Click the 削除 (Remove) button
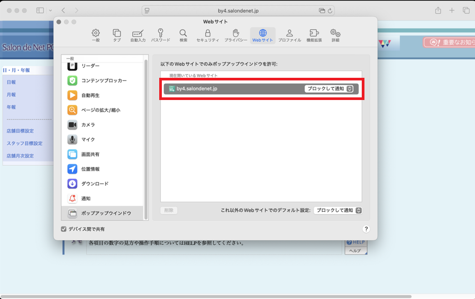This screenshot has height=299, width=475. (x=169, y=210)
